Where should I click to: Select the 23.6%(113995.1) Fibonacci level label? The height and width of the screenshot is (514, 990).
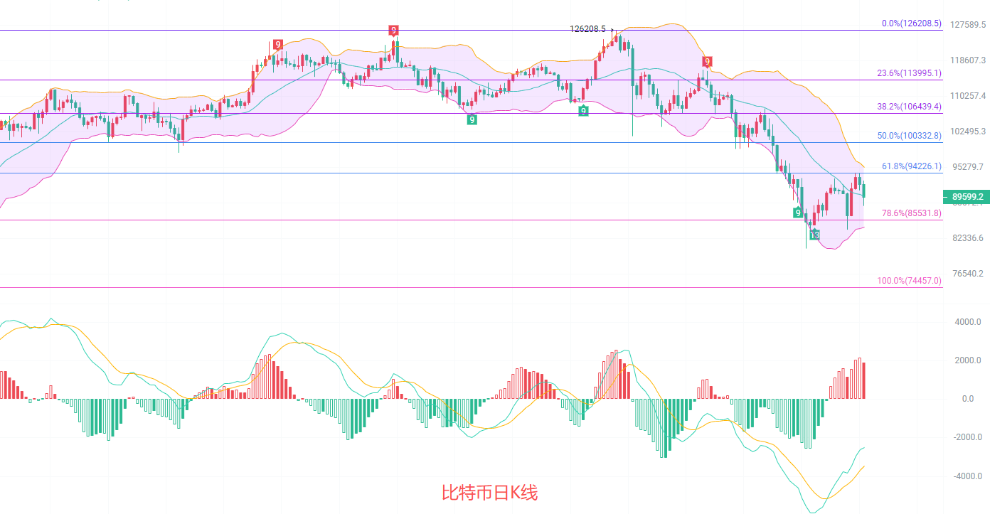coord(909,73)
